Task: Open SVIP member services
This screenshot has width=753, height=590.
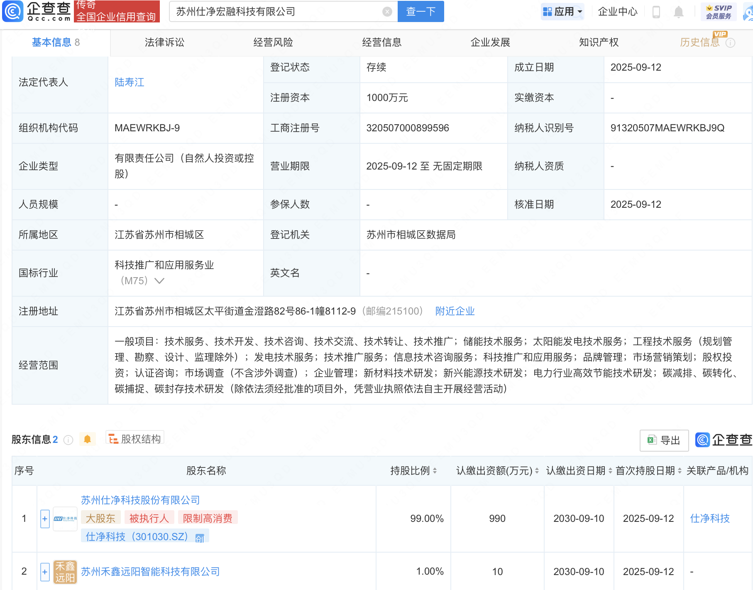Action: pos(719,12)
